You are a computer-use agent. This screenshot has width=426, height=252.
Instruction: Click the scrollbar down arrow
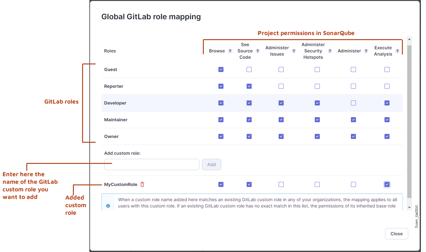click(409, 207)
